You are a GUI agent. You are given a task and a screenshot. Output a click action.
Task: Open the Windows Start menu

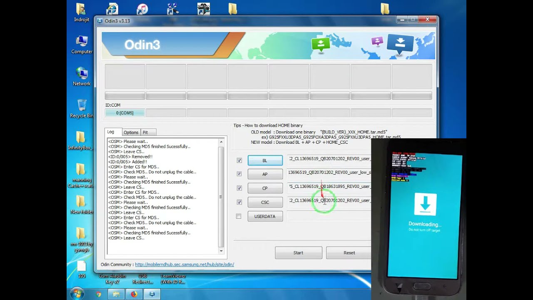click(77, 294)
